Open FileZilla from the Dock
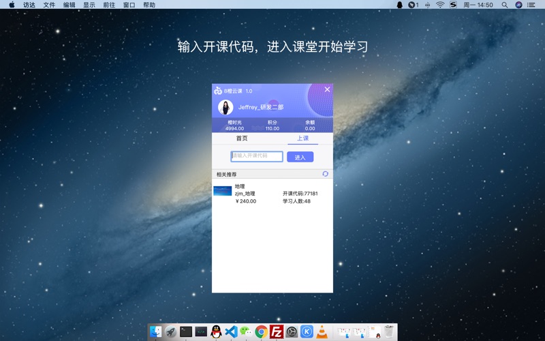Screen dimensions: 545x341 pyautogui.click(x=277, y=331)
